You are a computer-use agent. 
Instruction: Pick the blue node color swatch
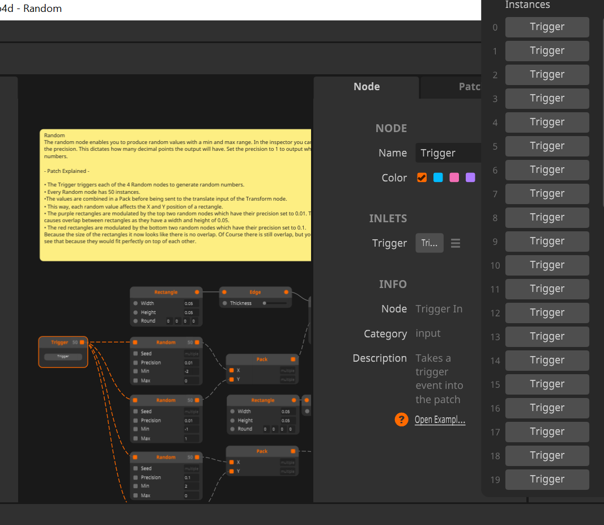click(x=438, y=177)
